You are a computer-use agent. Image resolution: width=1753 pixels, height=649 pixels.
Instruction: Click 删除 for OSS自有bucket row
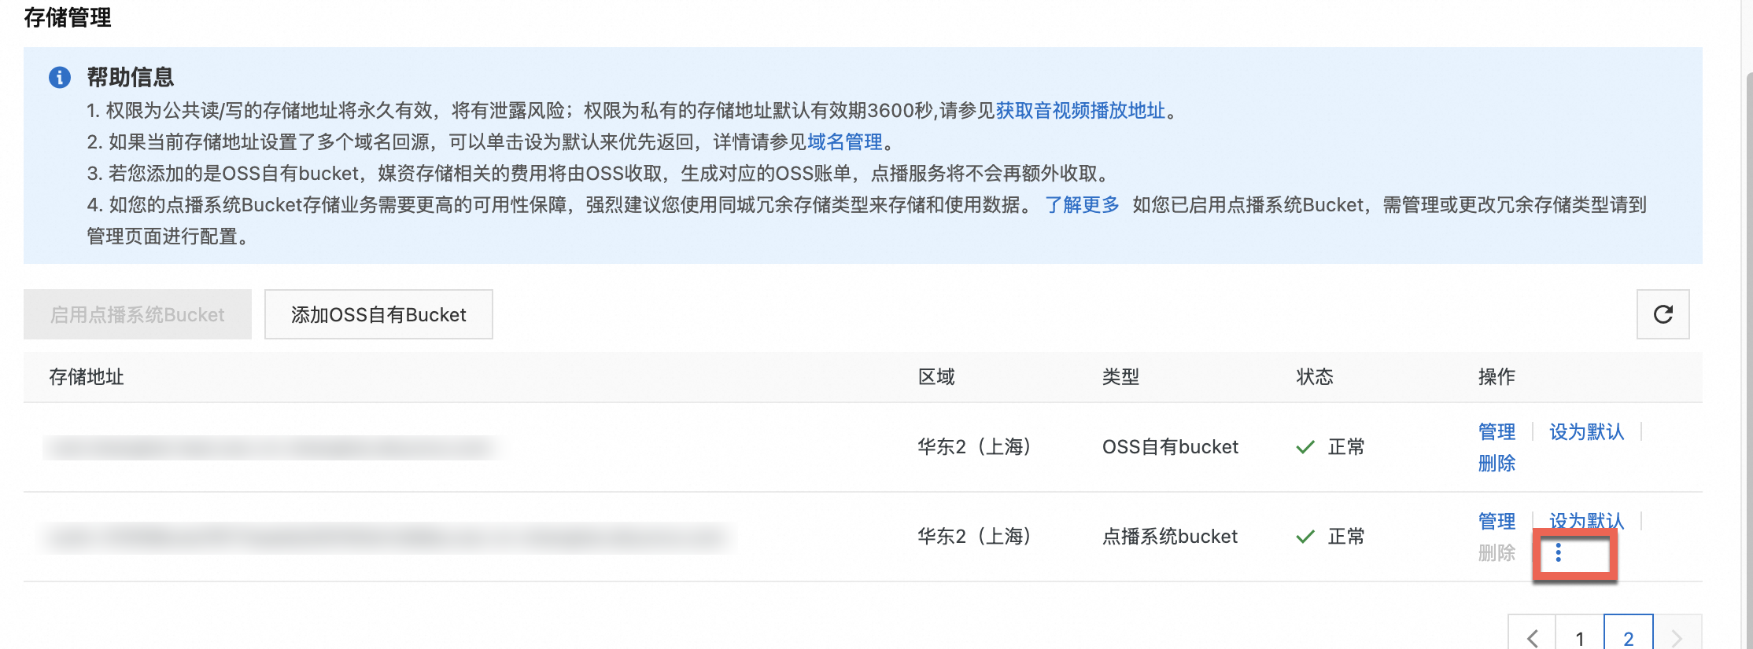1497,463
